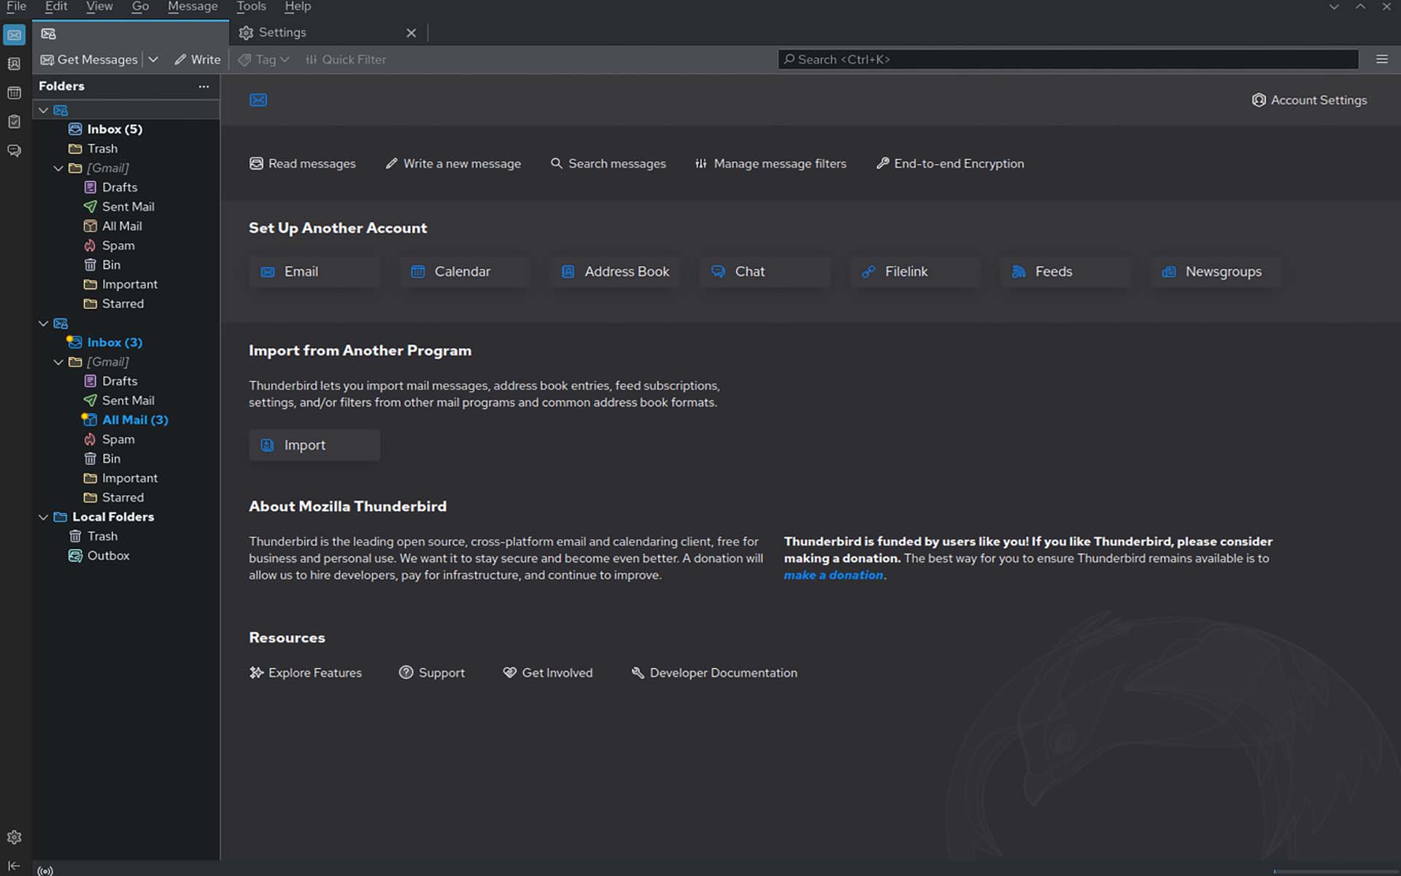Set up a Feeds account
This screenshot has width=1401, height=876.
pos(1066,272)
